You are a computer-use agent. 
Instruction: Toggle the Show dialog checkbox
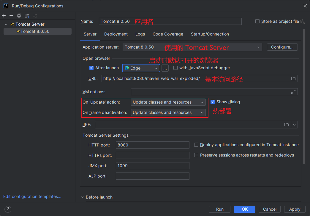213,102
